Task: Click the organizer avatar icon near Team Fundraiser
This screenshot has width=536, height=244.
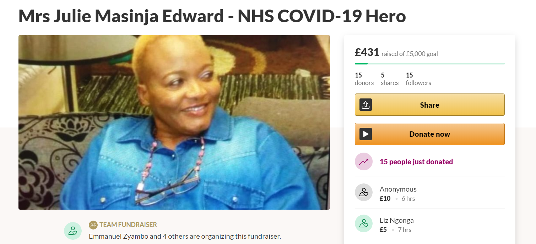Action: (73, 231)
